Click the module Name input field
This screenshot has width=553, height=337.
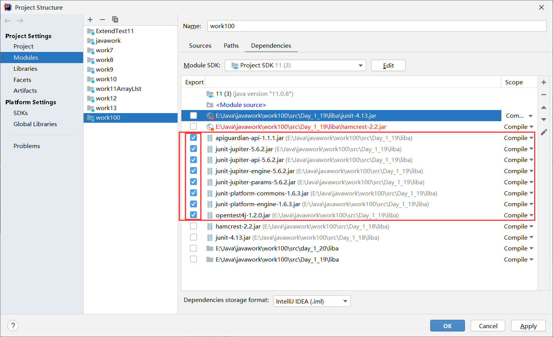click(x=377, y=26)
